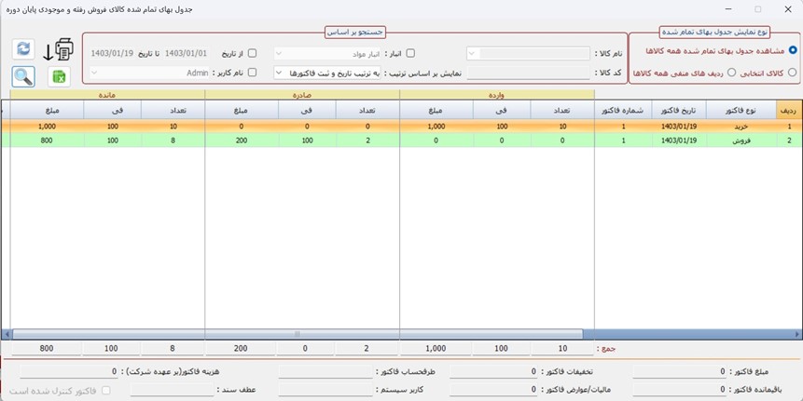Export table with the Excel icon
The image size is (803, 401).
coord(59,77)
